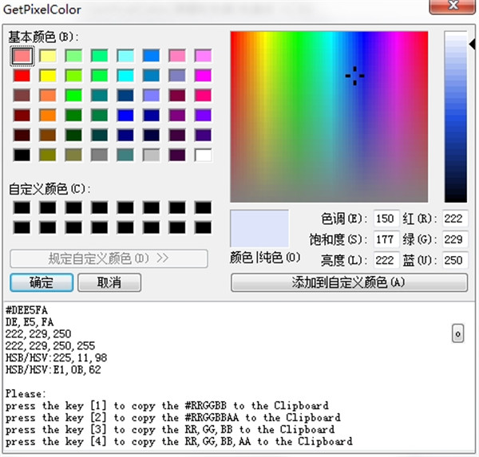Select the last custom color slot in second row
The height and width of the screenshot is (457, 479).
[x=203, y=228]
